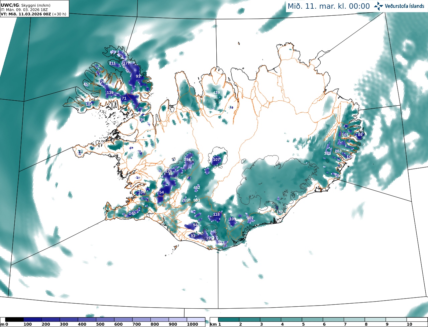
Task: Click the visibility value 161 on the map
Action: 345,135
